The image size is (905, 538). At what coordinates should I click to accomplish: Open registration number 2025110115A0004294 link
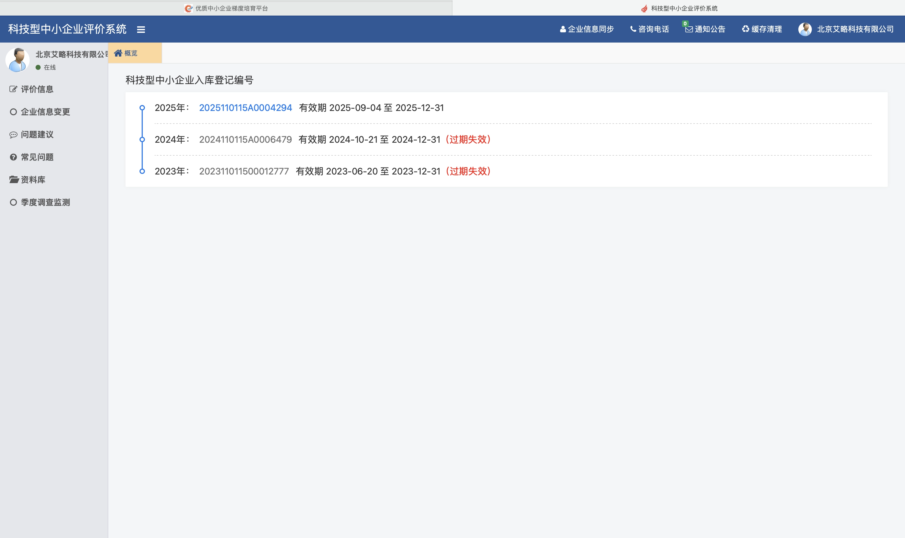245,108
